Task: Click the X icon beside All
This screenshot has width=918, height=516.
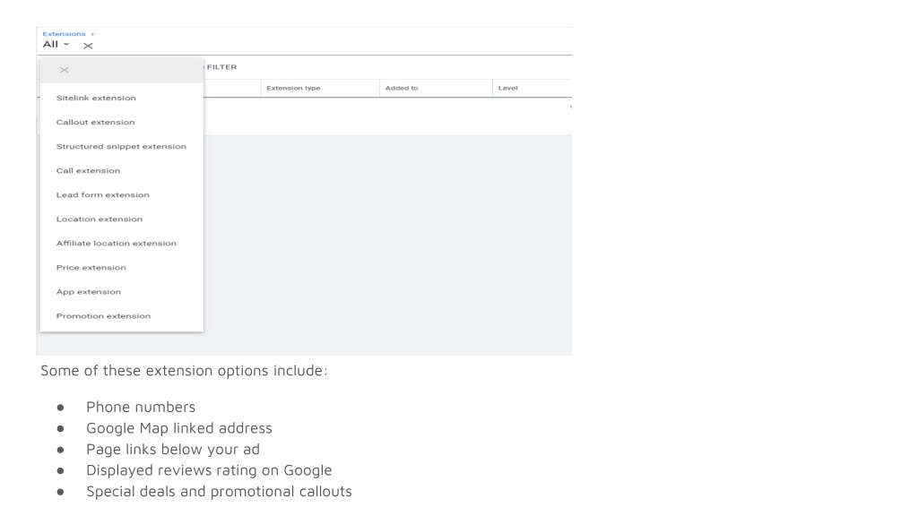Action: point(88,46)
